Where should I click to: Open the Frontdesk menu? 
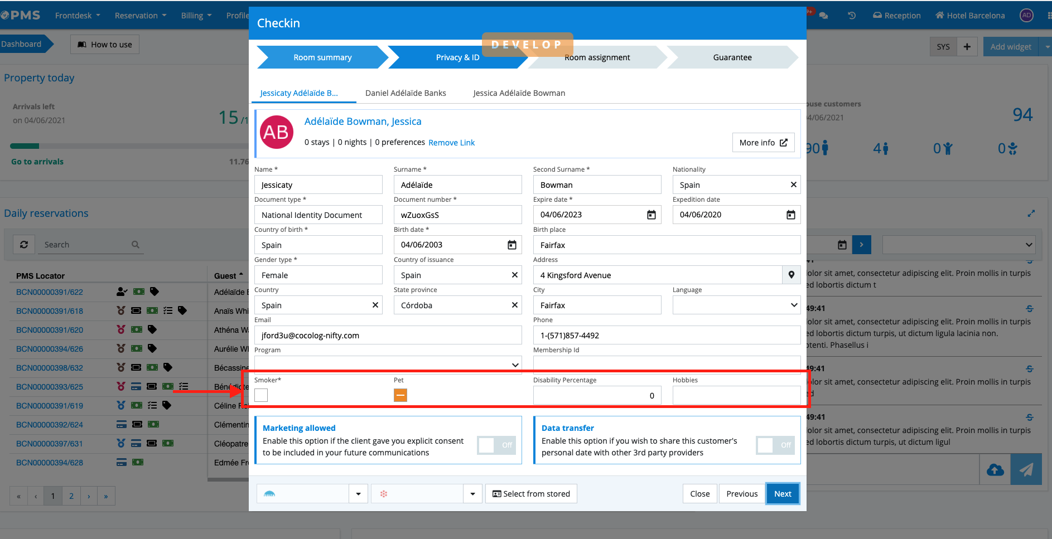click(78, 16)
